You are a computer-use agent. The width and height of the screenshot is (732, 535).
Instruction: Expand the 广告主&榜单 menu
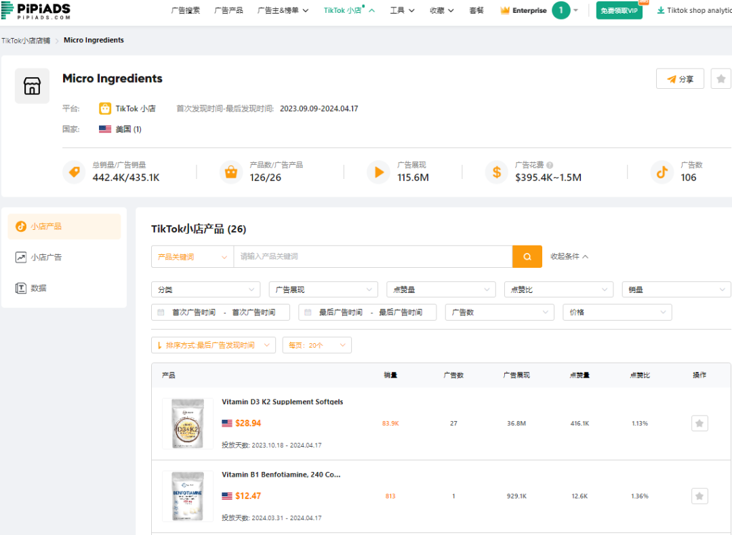283,10
